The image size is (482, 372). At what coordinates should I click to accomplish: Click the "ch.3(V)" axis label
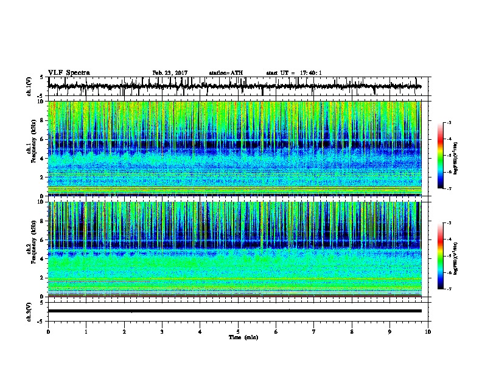click(29, 312)
